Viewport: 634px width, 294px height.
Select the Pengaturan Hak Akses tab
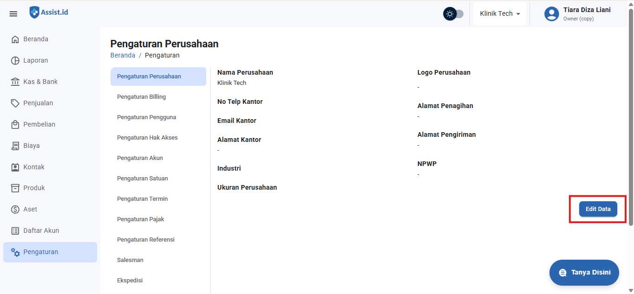click(x=147, y=138)
